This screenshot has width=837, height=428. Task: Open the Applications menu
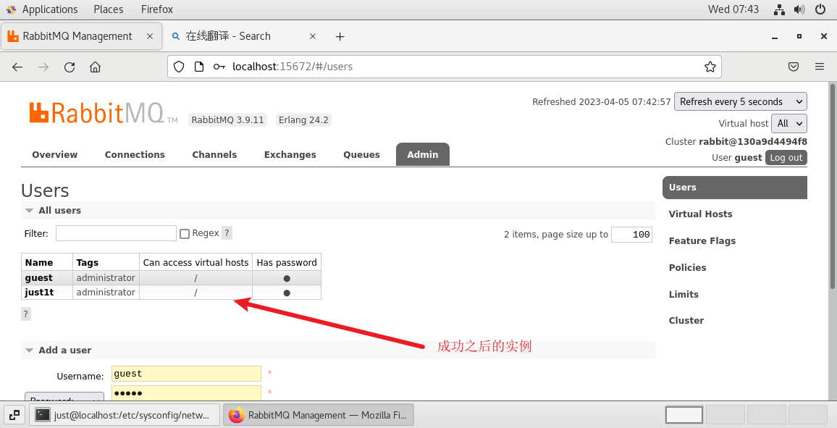[50, 9]
